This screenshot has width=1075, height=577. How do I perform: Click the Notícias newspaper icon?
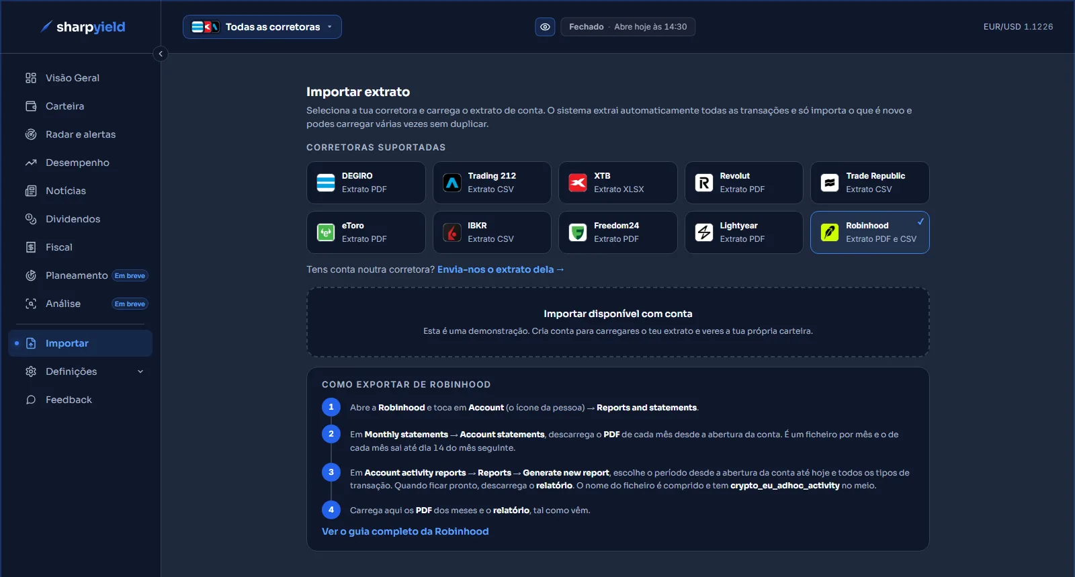[31, 191]
